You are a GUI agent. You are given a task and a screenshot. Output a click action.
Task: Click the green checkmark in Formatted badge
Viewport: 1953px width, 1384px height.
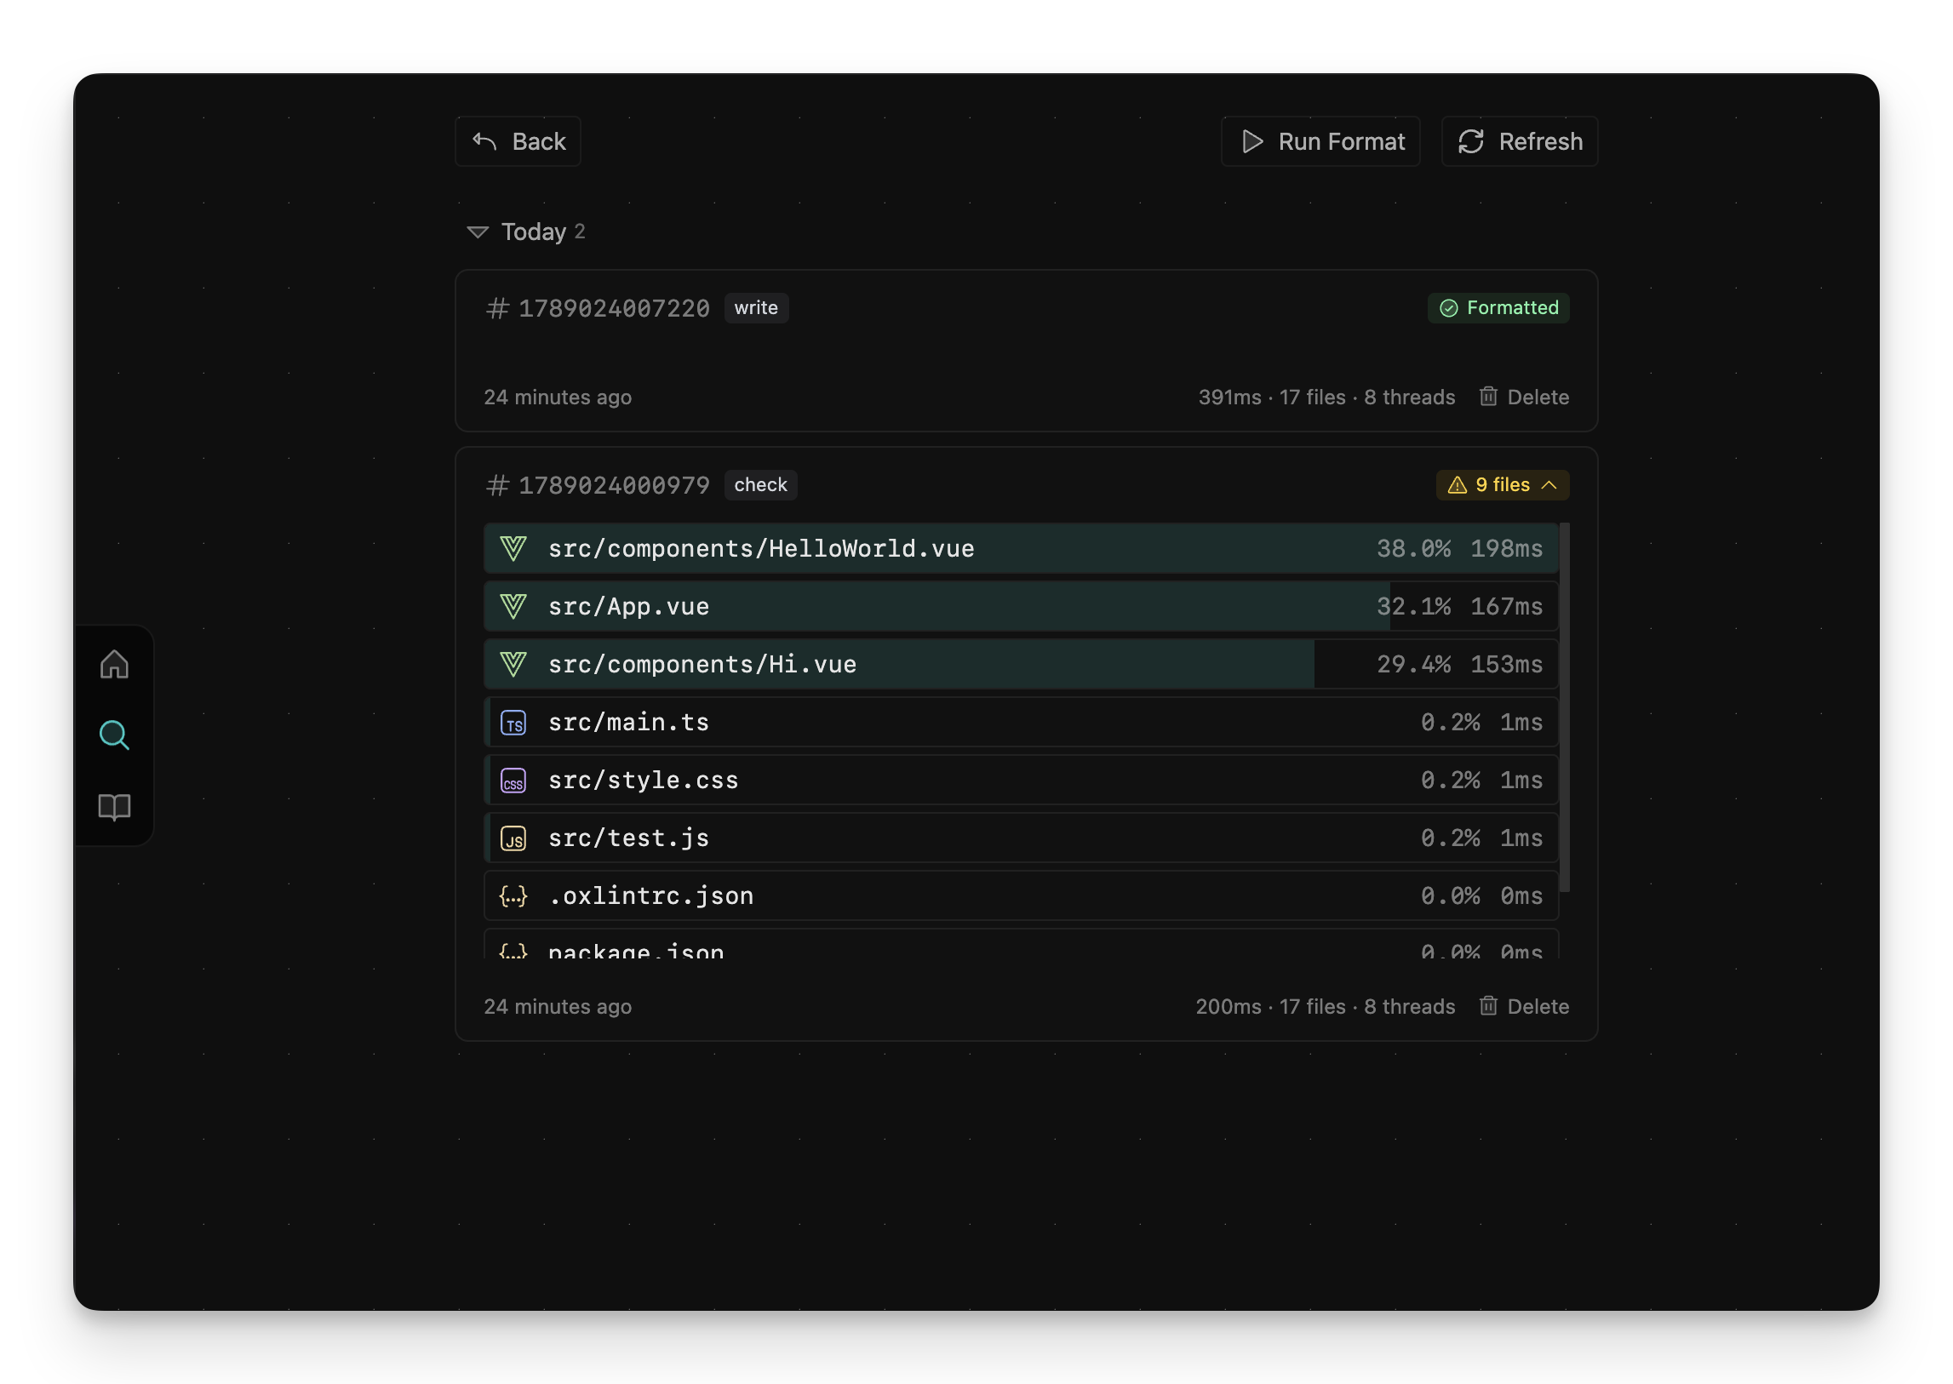[x=1448, y=307]
